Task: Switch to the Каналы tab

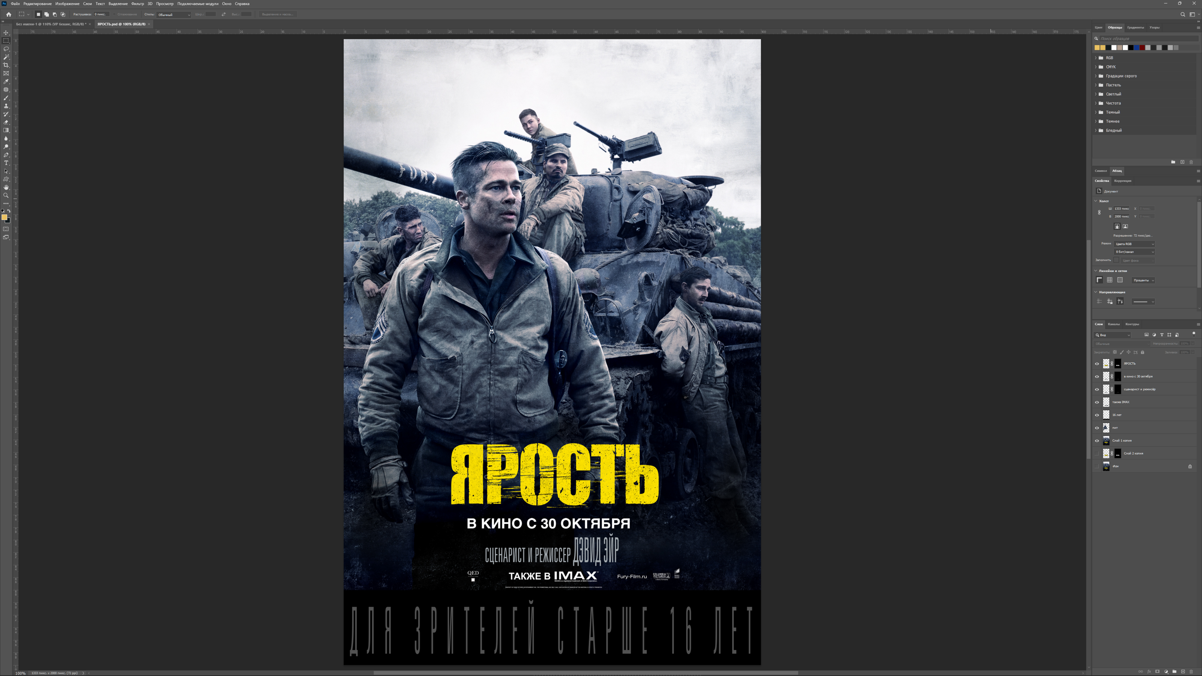Action: (x=1113, y=324)
